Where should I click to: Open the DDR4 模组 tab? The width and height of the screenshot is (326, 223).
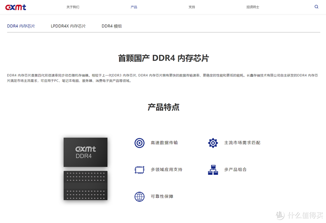coord(112,26)
